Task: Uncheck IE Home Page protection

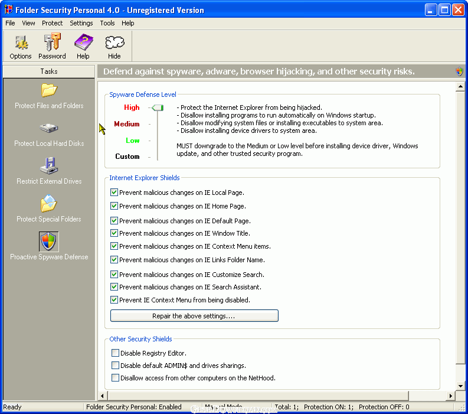Action: [114, 206]
